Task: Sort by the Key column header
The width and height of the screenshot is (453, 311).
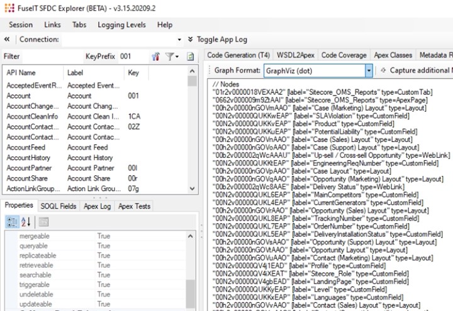Action: (137, 73)
